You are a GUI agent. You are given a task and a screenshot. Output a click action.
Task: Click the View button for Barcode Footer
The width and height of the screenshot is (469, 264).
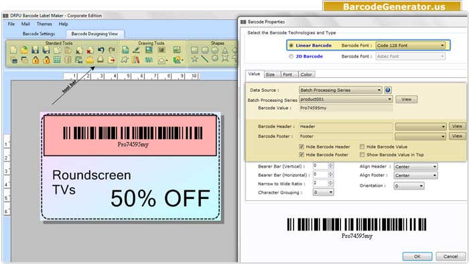tap(457, 136)
